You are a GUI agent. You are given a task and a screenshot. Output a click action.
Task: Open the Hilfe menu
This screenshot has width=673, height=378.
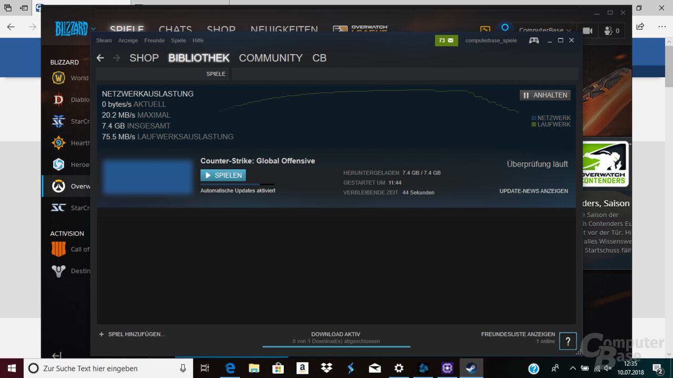point(198,40)
